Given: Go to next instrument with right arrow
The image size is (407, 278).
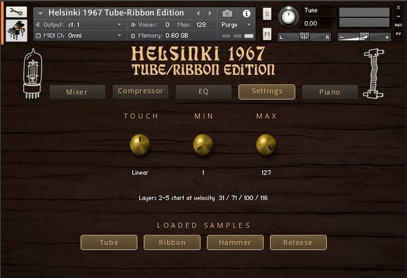Looking at the screenshot, I should [x=210, y=13].
